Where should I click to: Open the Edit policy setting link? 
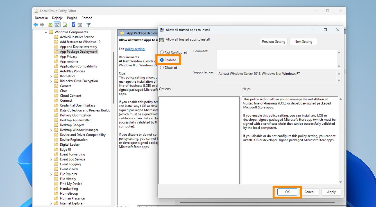[x=135, y=49]
